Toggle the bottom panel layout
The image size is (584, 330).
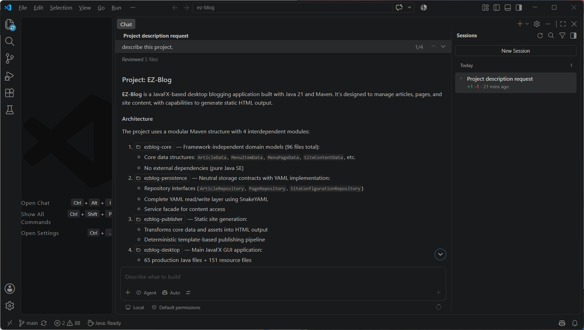coord(508,8)
